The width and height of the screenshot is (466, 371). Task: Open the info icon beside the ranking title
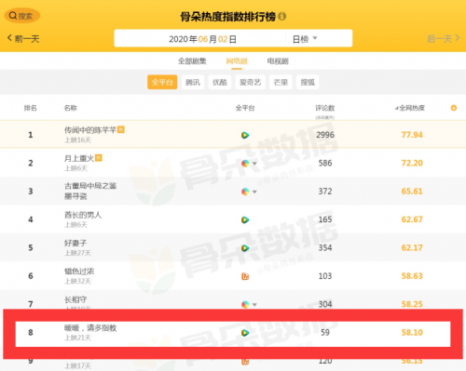pos(282,16)
